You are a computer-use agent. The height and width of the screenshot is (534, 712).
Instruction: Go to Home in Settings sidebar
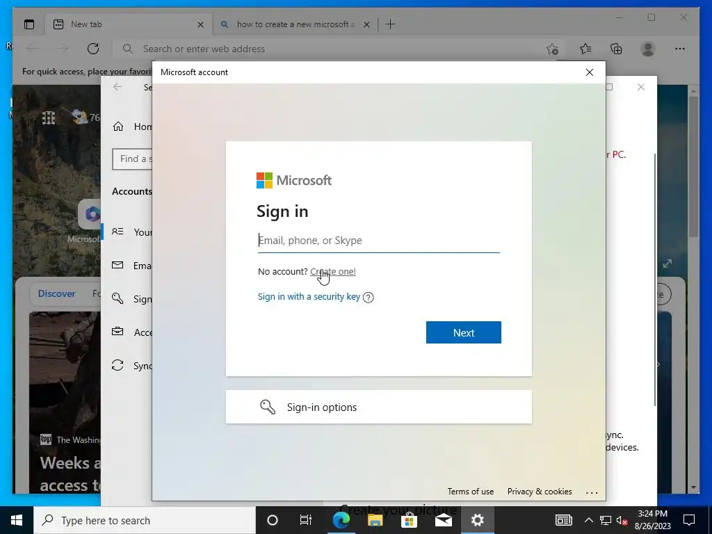[x=132, y=127]
